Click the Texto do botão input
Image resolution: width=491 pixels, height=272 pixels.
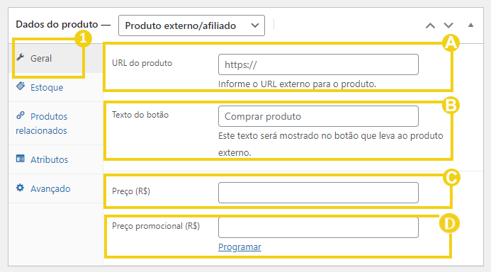click(318, 116)
